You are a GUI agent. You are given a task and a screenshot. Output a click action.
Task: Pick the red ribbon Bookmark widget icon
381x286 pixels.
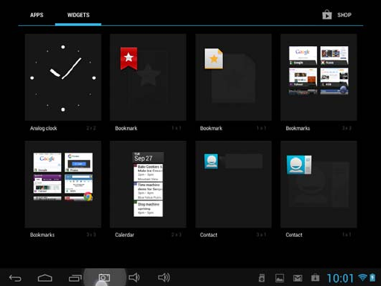(x=129, y=59)
